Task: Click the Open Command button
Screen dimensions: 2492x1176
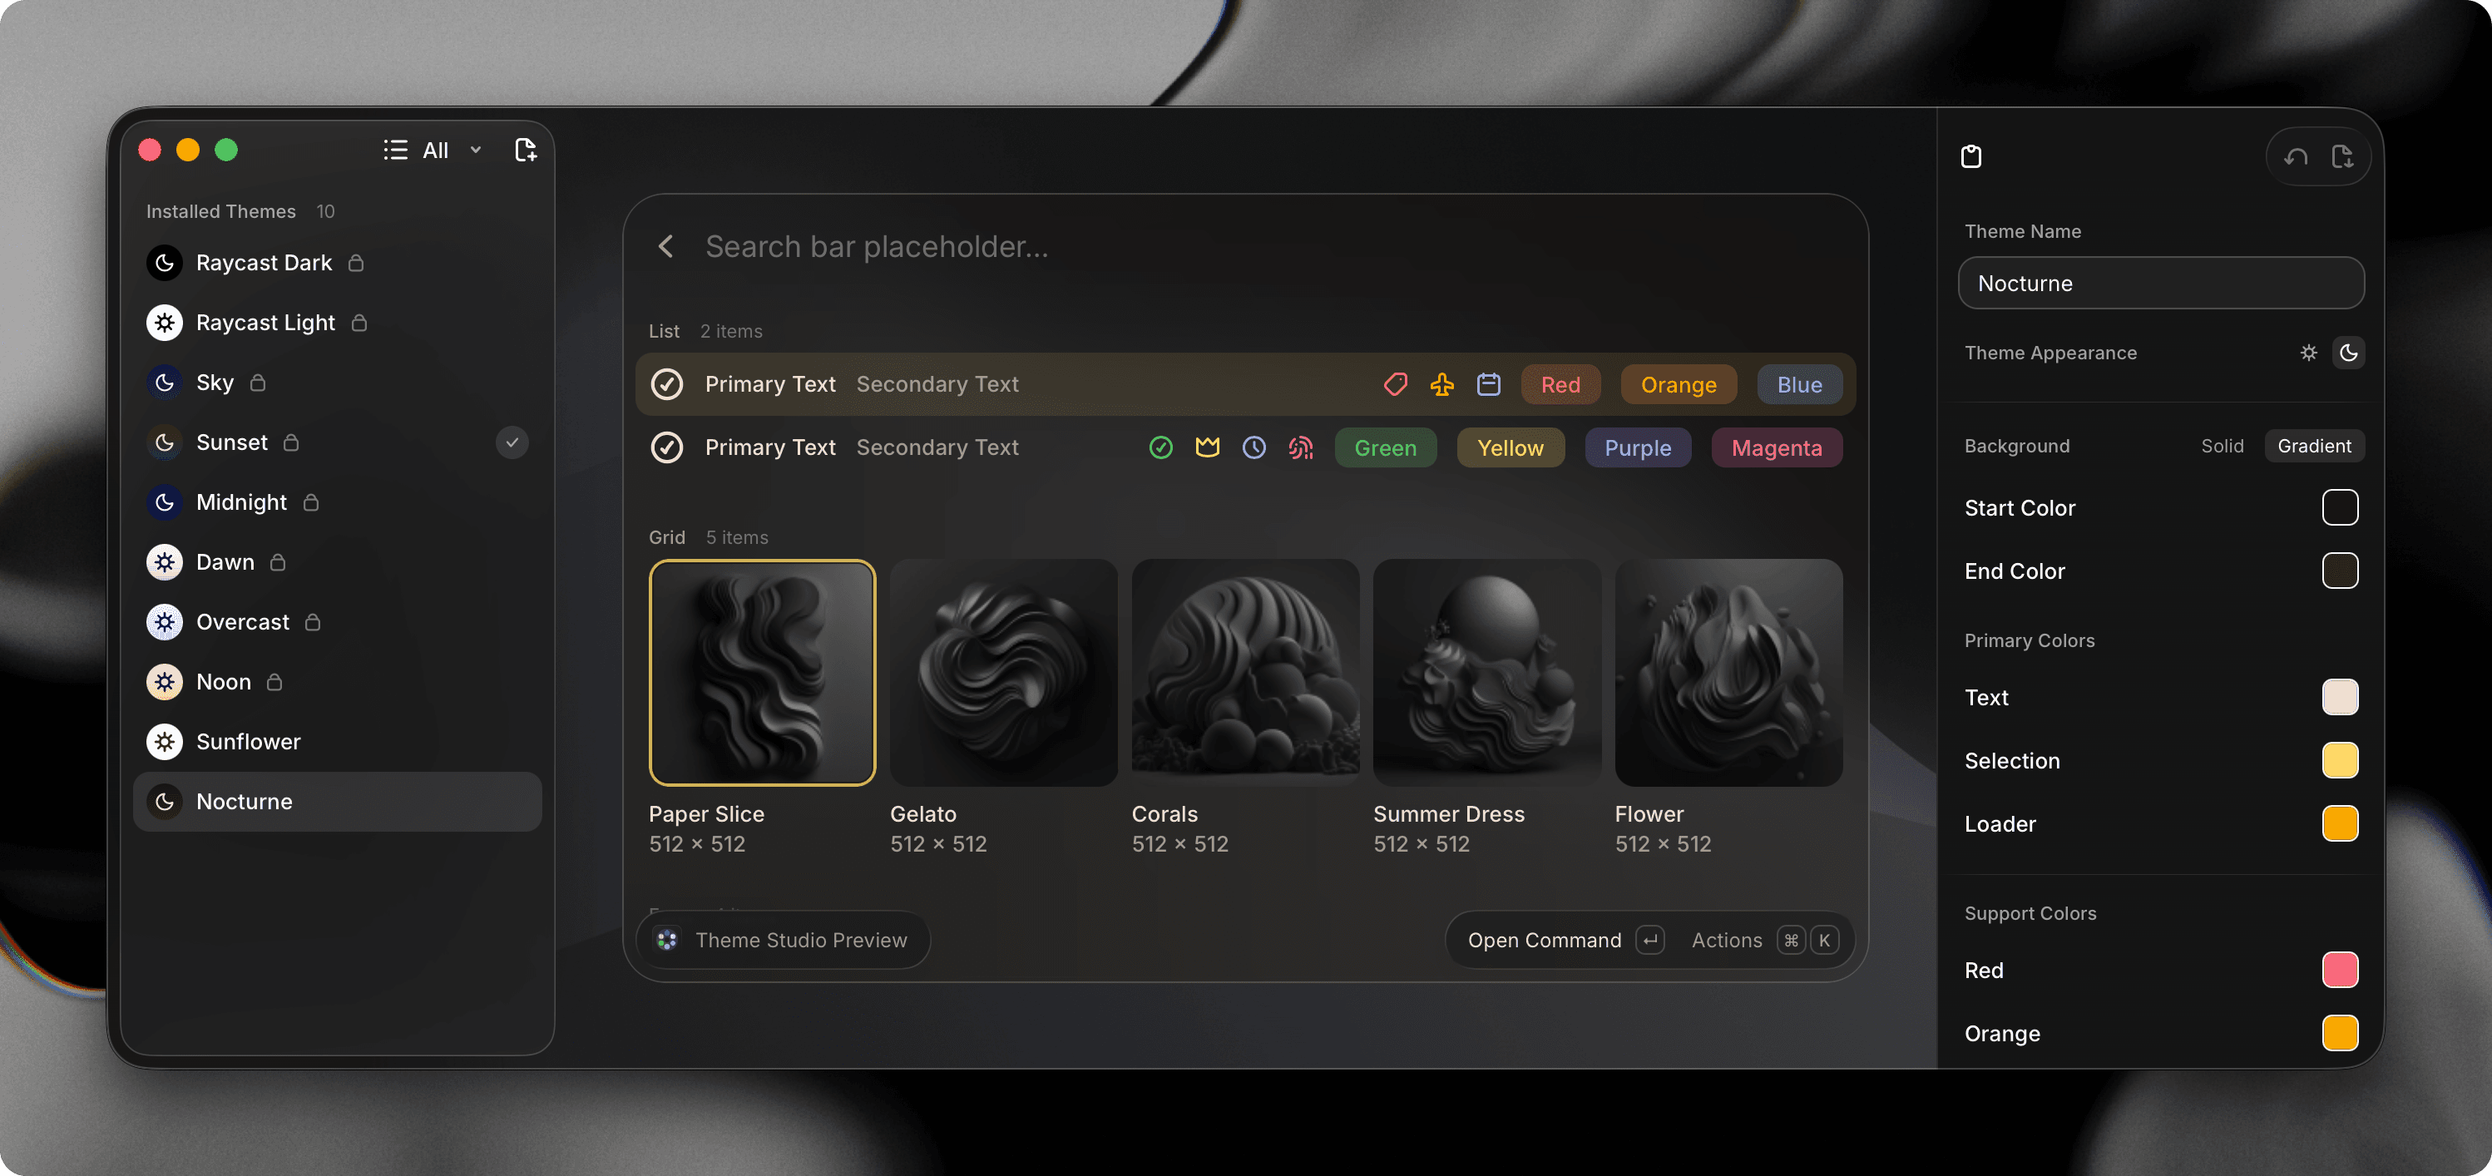Action: pyautogui.click(x=1545, y=939)
